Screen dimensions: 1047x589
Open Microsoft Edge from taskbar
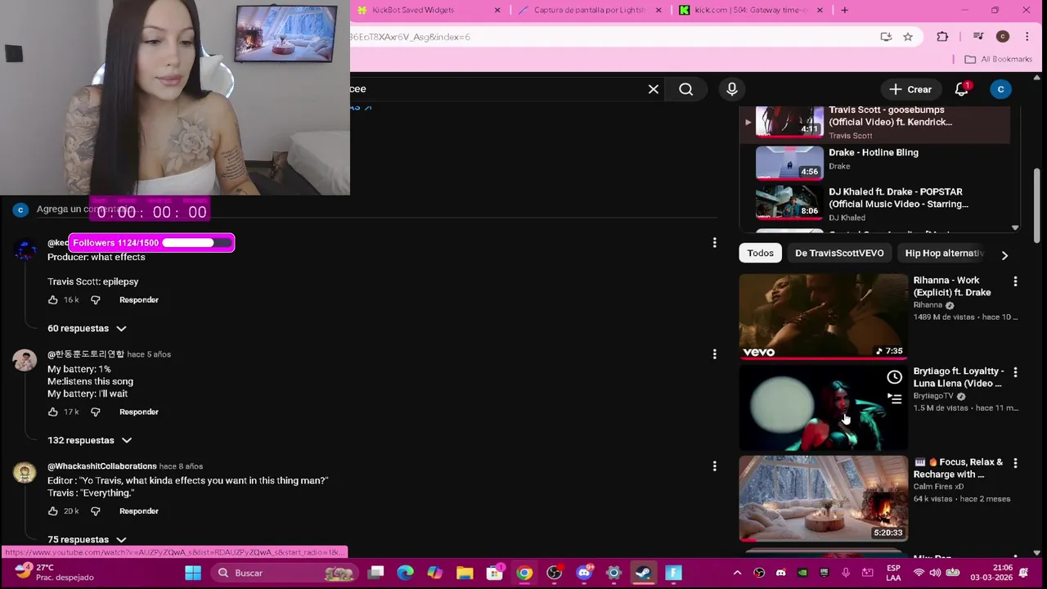(406, 573)
